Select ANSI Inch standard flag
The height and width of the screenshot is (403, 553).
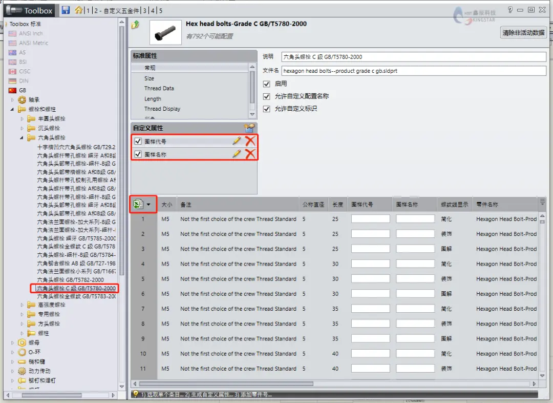[x=12, y=33]
